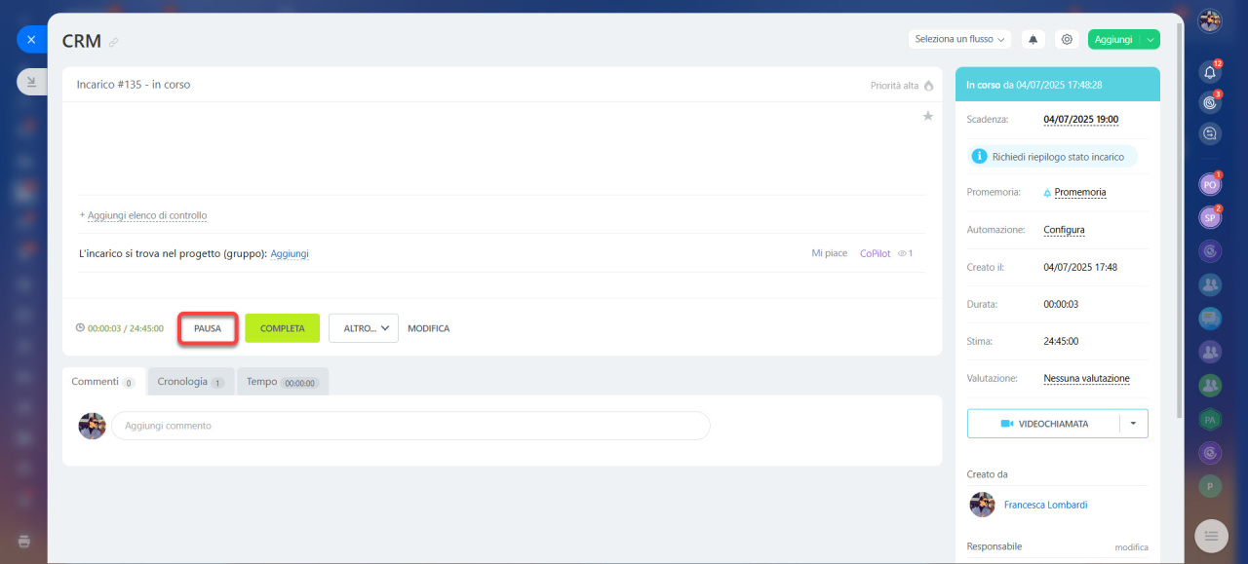Image resolution: width=1248 pixels, height=564 pixels.
Task: Switch to the Commenti tab
Action: click(x=103, y=382)
